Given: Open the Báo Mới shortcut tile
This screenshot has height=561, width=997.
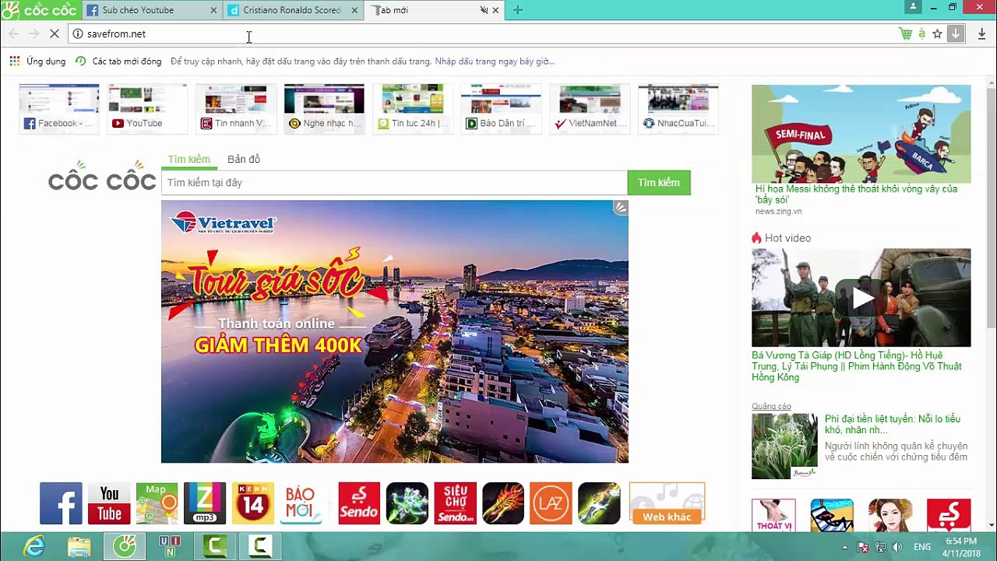Looking at the screenshot, I should coord(300,503).
